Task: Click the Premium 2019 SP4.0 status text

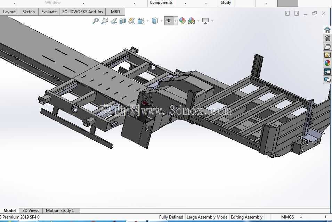Action: point(21,217)
